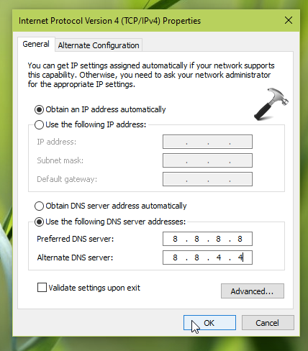Focus last octet of Preferred DNS server
The height and width of the screenshot is (351, 308).
[240, 239]
